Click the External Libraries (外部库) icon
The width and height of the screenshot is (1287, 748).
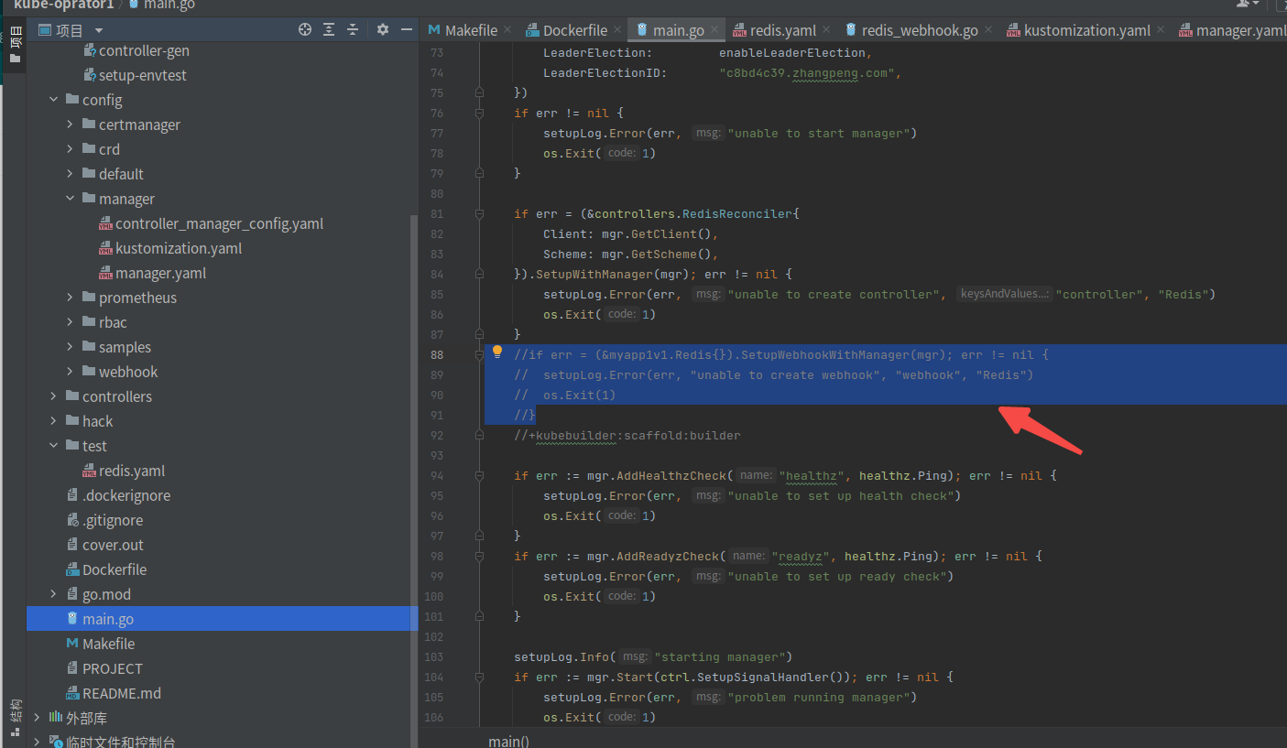pos(56,718)
